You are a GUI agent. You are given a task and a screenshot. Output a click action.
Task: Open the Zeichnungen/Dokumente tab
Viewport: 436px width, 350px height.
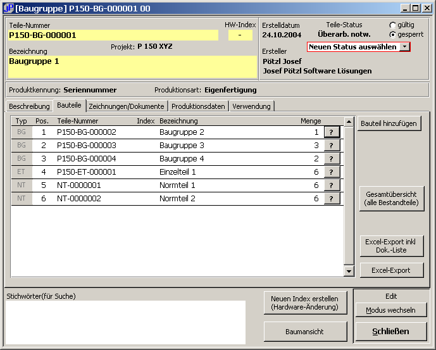pyautogui.click(x=126, y=106)
